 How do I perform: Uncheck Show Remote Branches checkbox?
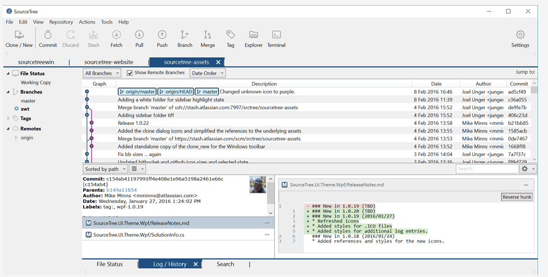[130, 73]
